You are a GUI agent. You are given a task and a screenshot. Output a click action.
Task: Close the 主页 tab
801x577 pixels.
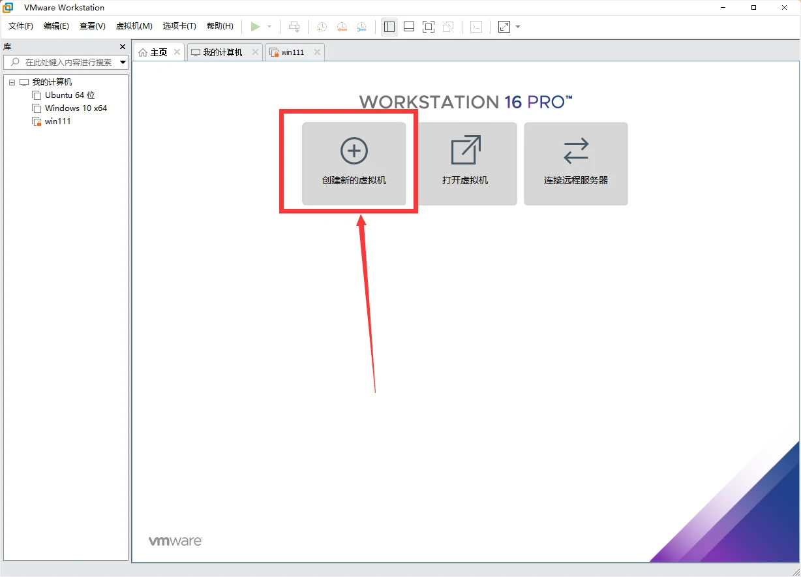click(x=177, y=52)
